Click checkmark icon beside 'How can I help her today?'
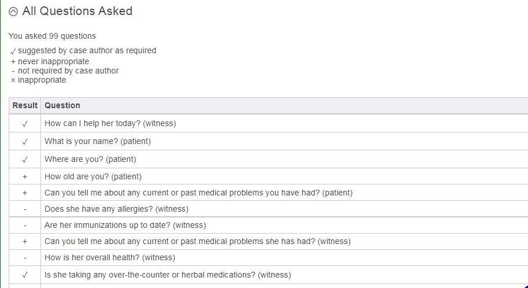The width and height of the screenshot is (528, 288). [25, 124]
